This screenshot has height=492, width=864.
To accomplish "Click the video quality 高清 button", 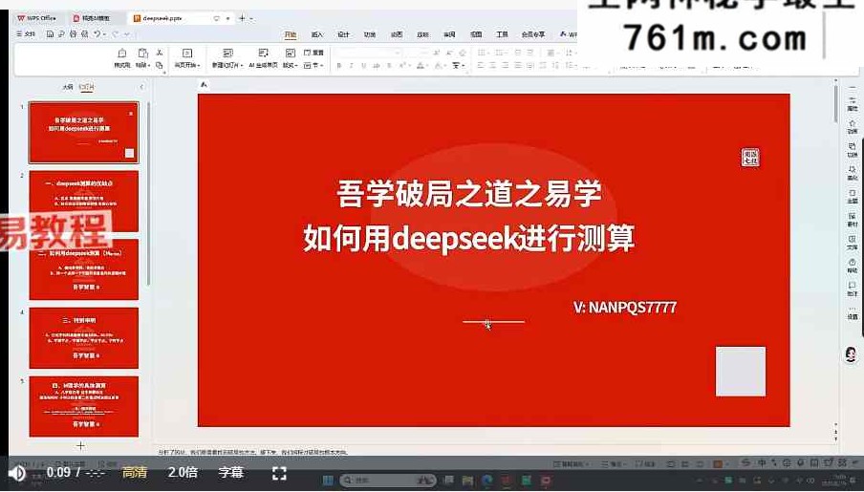I will (135, 472).
